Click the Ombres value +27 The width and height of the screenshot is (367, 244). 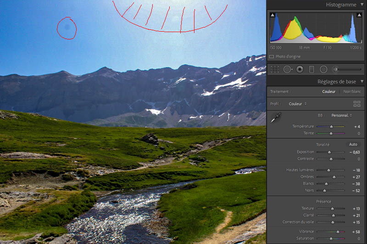pyautogui.click(x=356, y=177)
